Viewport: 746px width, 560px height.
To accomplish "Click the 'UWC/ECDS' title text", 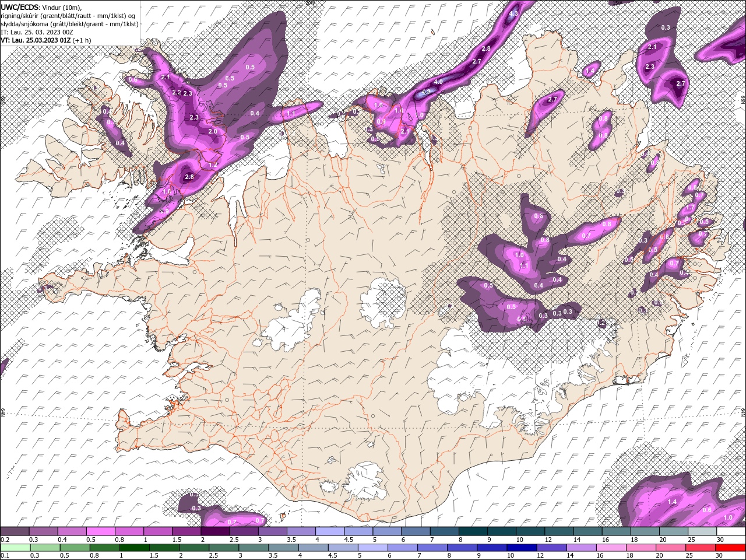I will point(20,6).
